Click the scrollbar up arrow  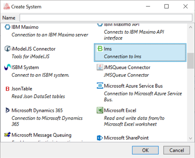[x=190, y=27]
